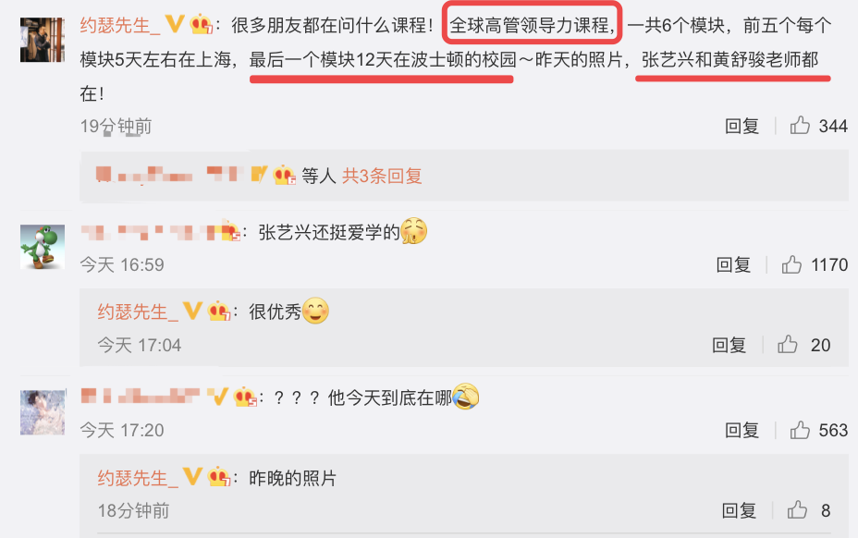This screenshot has width=858, height=538.
Task: Like the comment with 1170 likes
Action: 791,265
